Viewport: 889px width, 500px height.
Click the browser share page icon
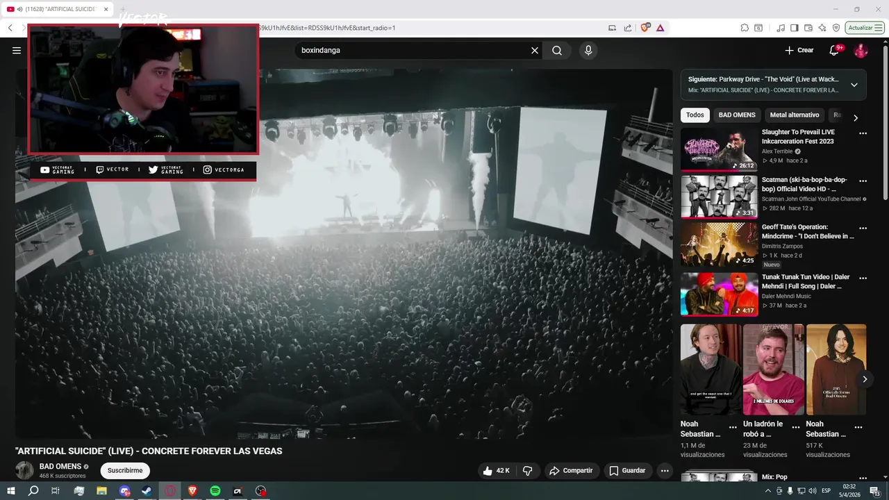point(628,28)
